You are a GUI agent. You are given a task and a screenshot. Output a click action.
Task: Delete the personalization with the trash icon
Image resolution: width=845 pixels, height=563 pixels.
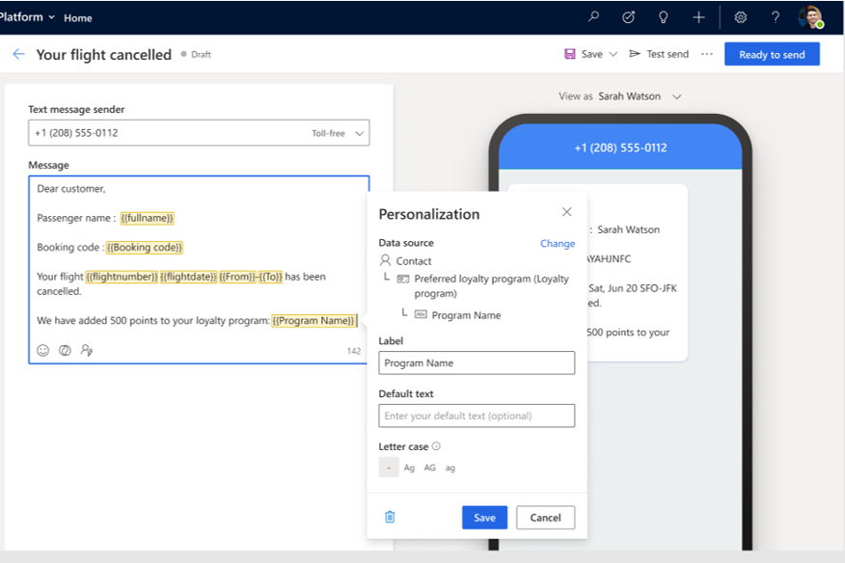click(390, 518)
